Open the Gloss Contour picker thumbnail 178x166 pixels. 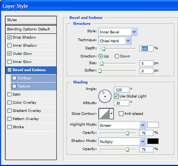tap(104, 114)
